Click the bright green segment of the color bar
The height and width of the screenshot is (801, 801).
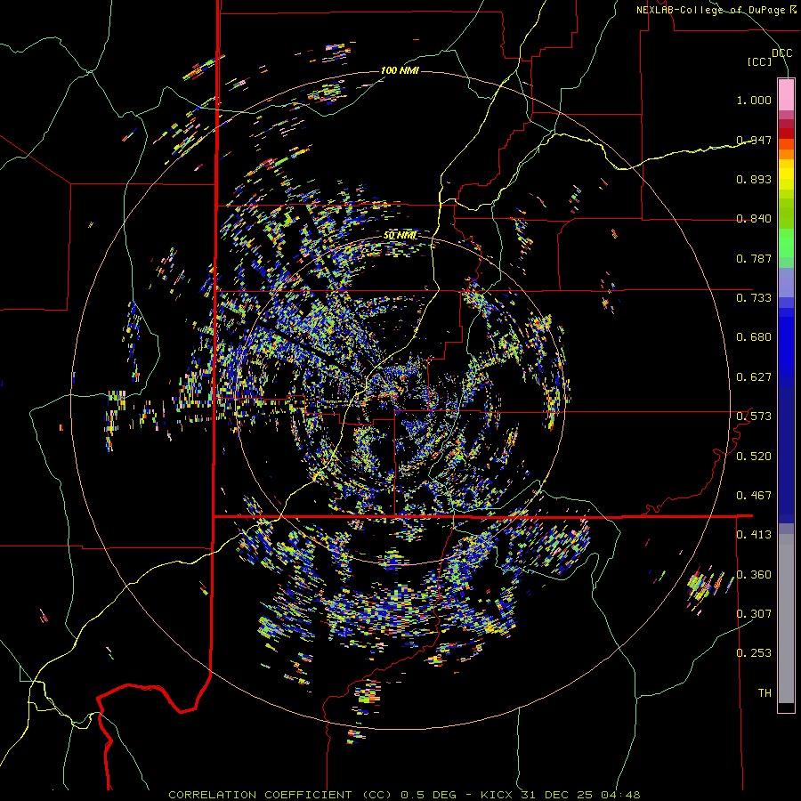pos(786,243)
